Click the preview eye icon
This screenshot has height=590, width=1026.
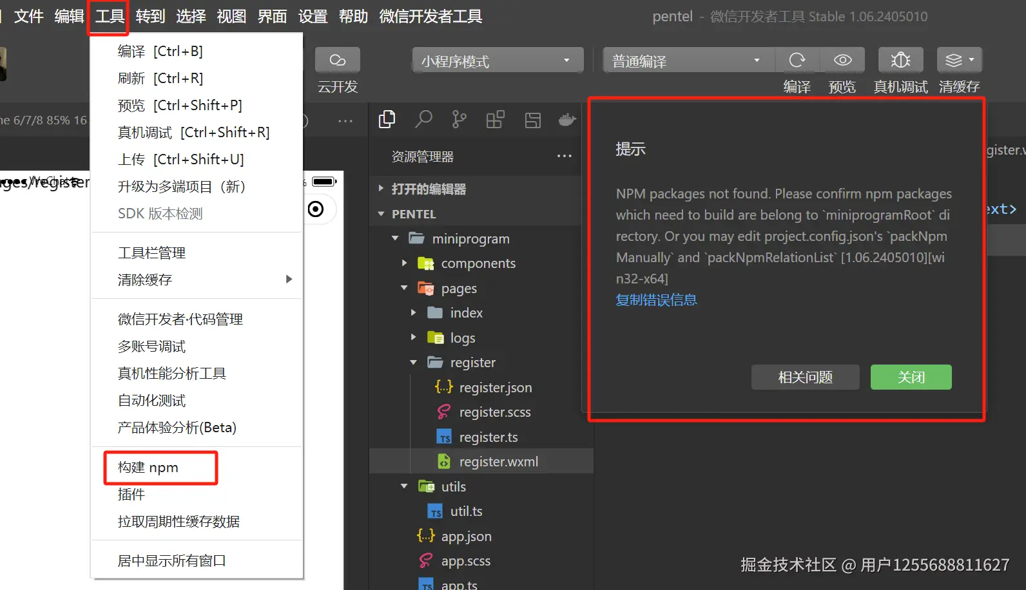click(842, 60)
